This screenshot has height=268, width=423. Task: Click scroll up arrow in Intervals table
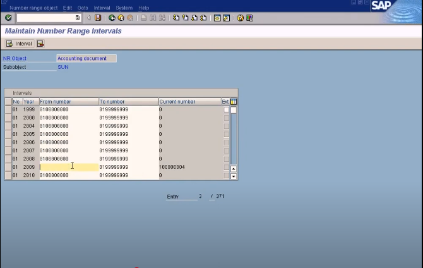[234, 169]
